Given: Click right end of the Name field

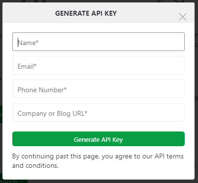Looking at the screenshot, I should (179, 42).
